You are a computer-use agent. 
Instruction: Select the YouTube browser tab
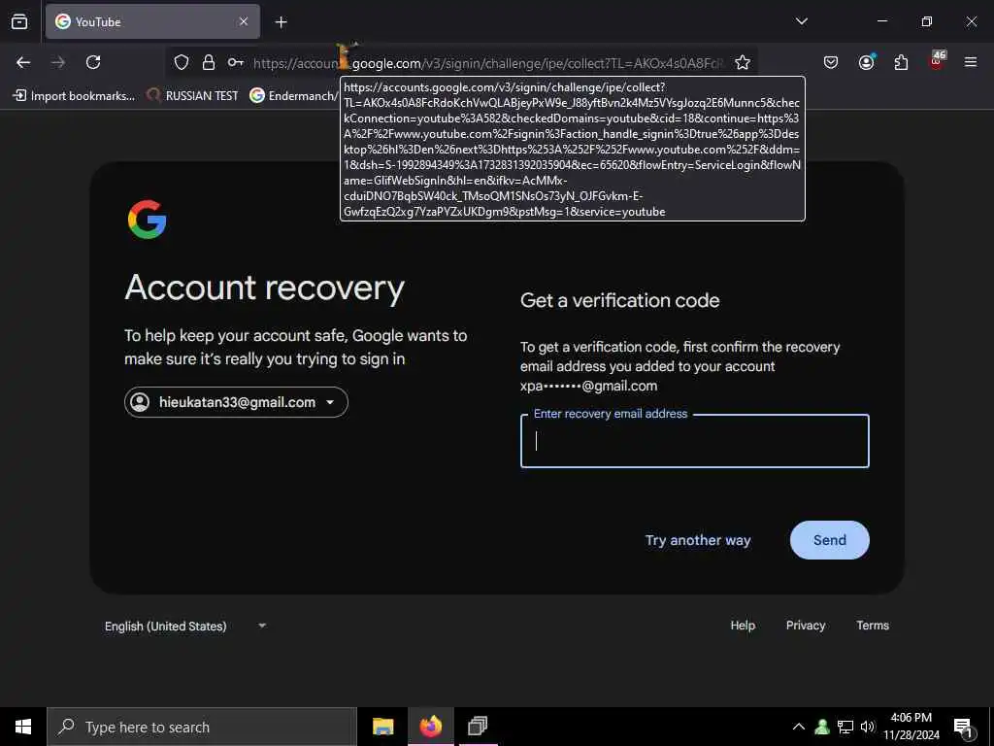tap(152, 21)
